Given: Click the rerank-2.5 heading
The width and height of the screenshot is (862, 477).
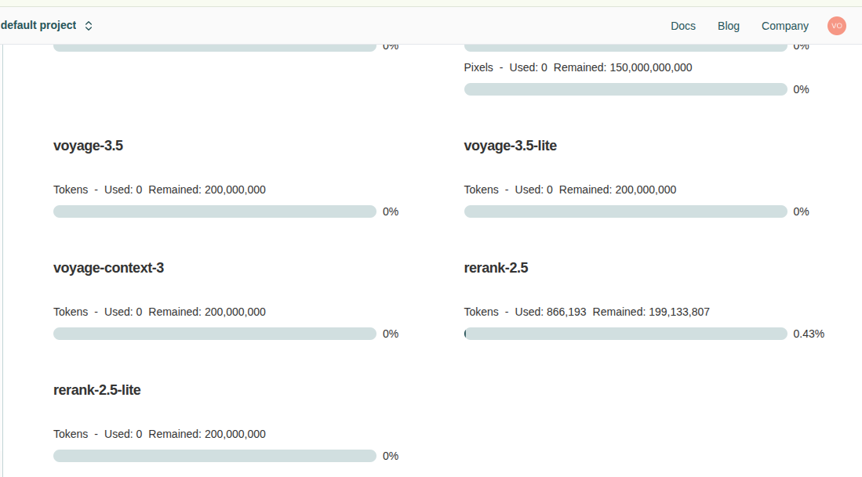Looking at the screenshot, I should [496, 268].
